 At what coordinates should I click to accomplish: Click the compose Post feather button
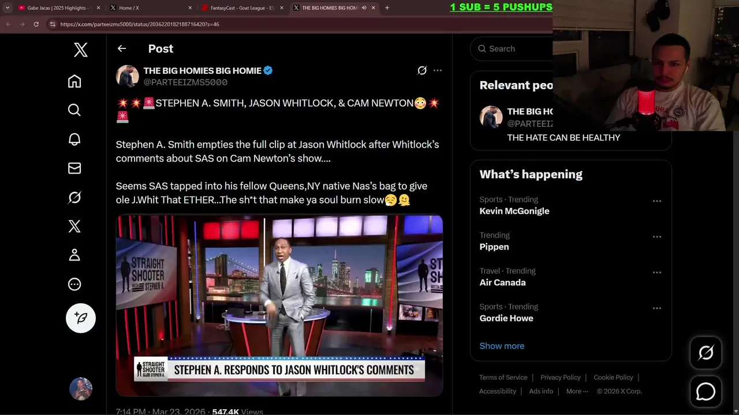81,318
